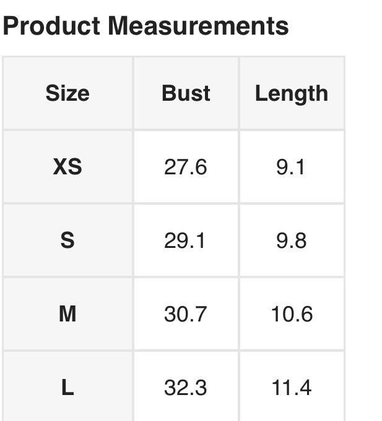The image size is (382, 421).
Task: Pick the 30.7 bust value
Action: [x=186, y=314]
